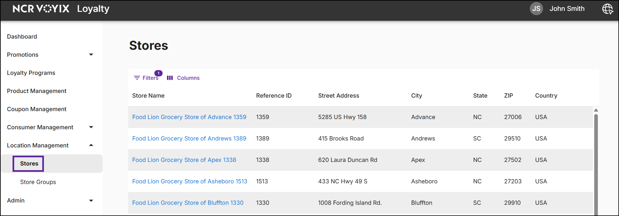The height and width of the screenshot is (216, 619).
Task: Click city cell Asheboro
Action: [x=424, y=181]
